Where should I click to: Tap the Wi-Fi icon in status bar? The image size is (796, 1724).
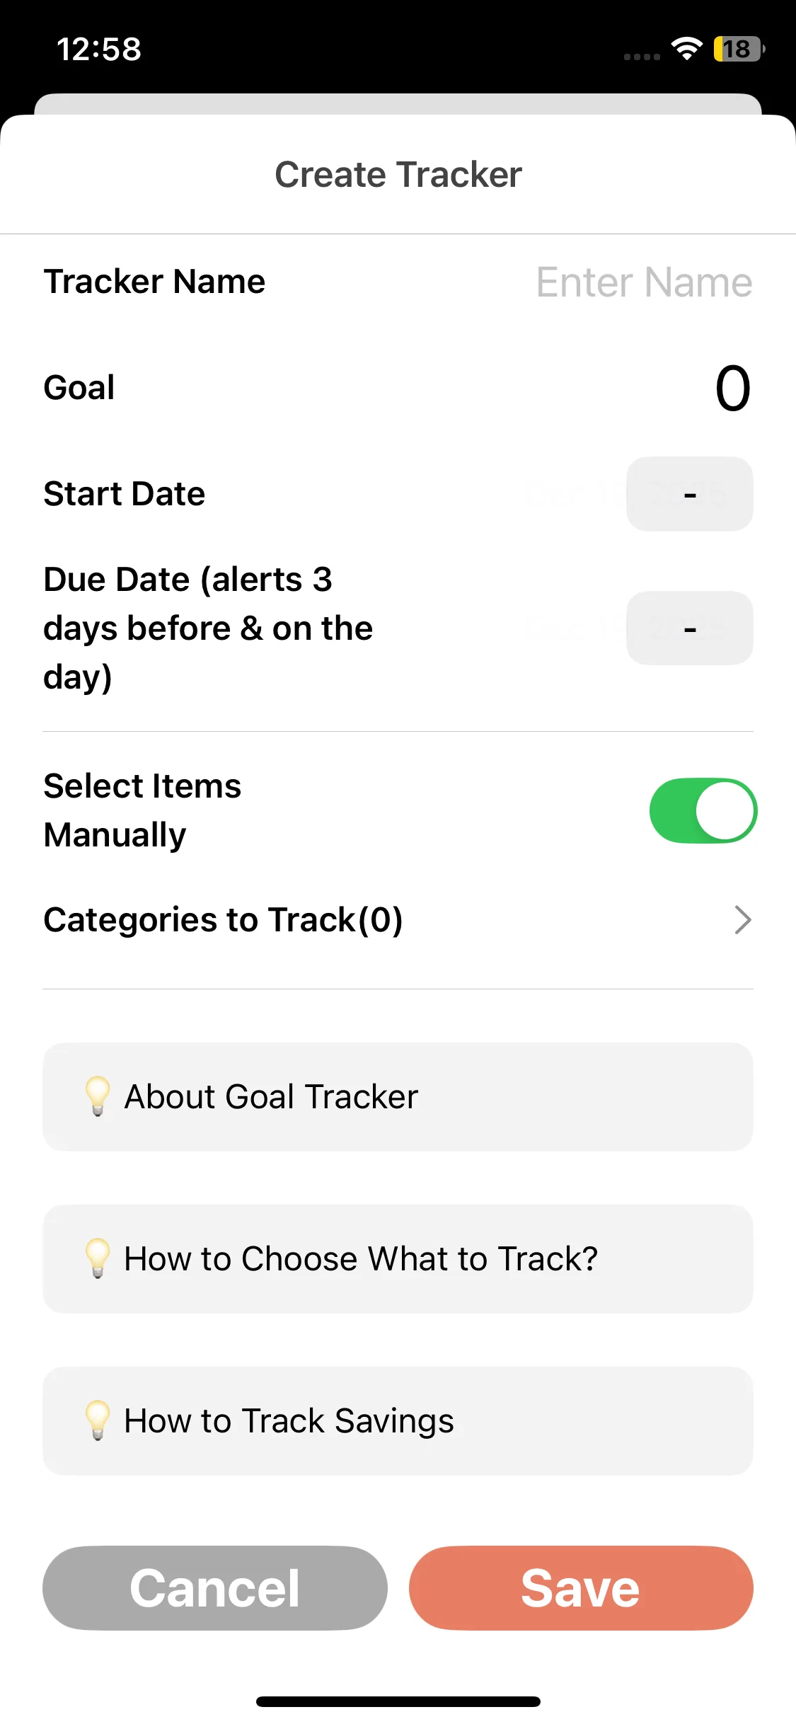tap(686, 49)
